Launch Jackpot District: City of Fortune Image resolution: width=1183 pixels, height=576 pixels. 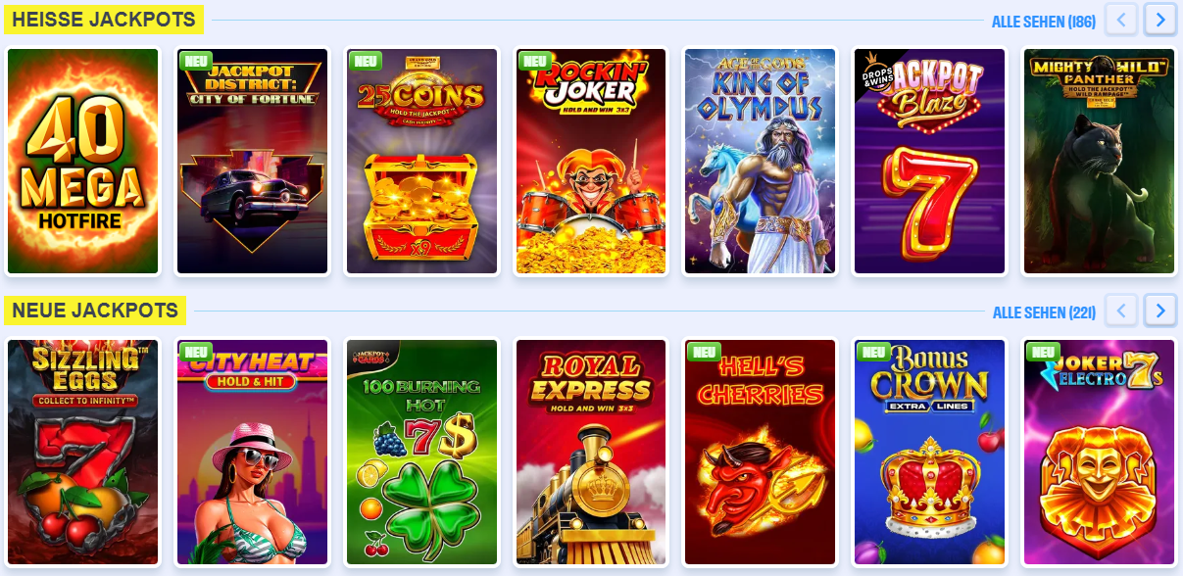pyautogui.click(x=253, y=162)
